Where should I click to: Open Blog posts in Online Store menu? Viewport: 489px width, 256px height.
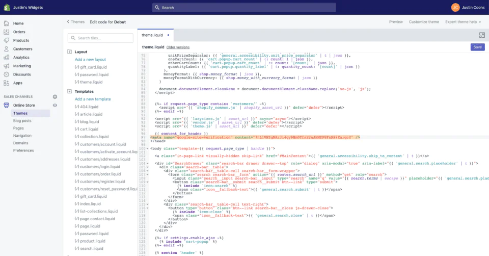click(22, 121)
